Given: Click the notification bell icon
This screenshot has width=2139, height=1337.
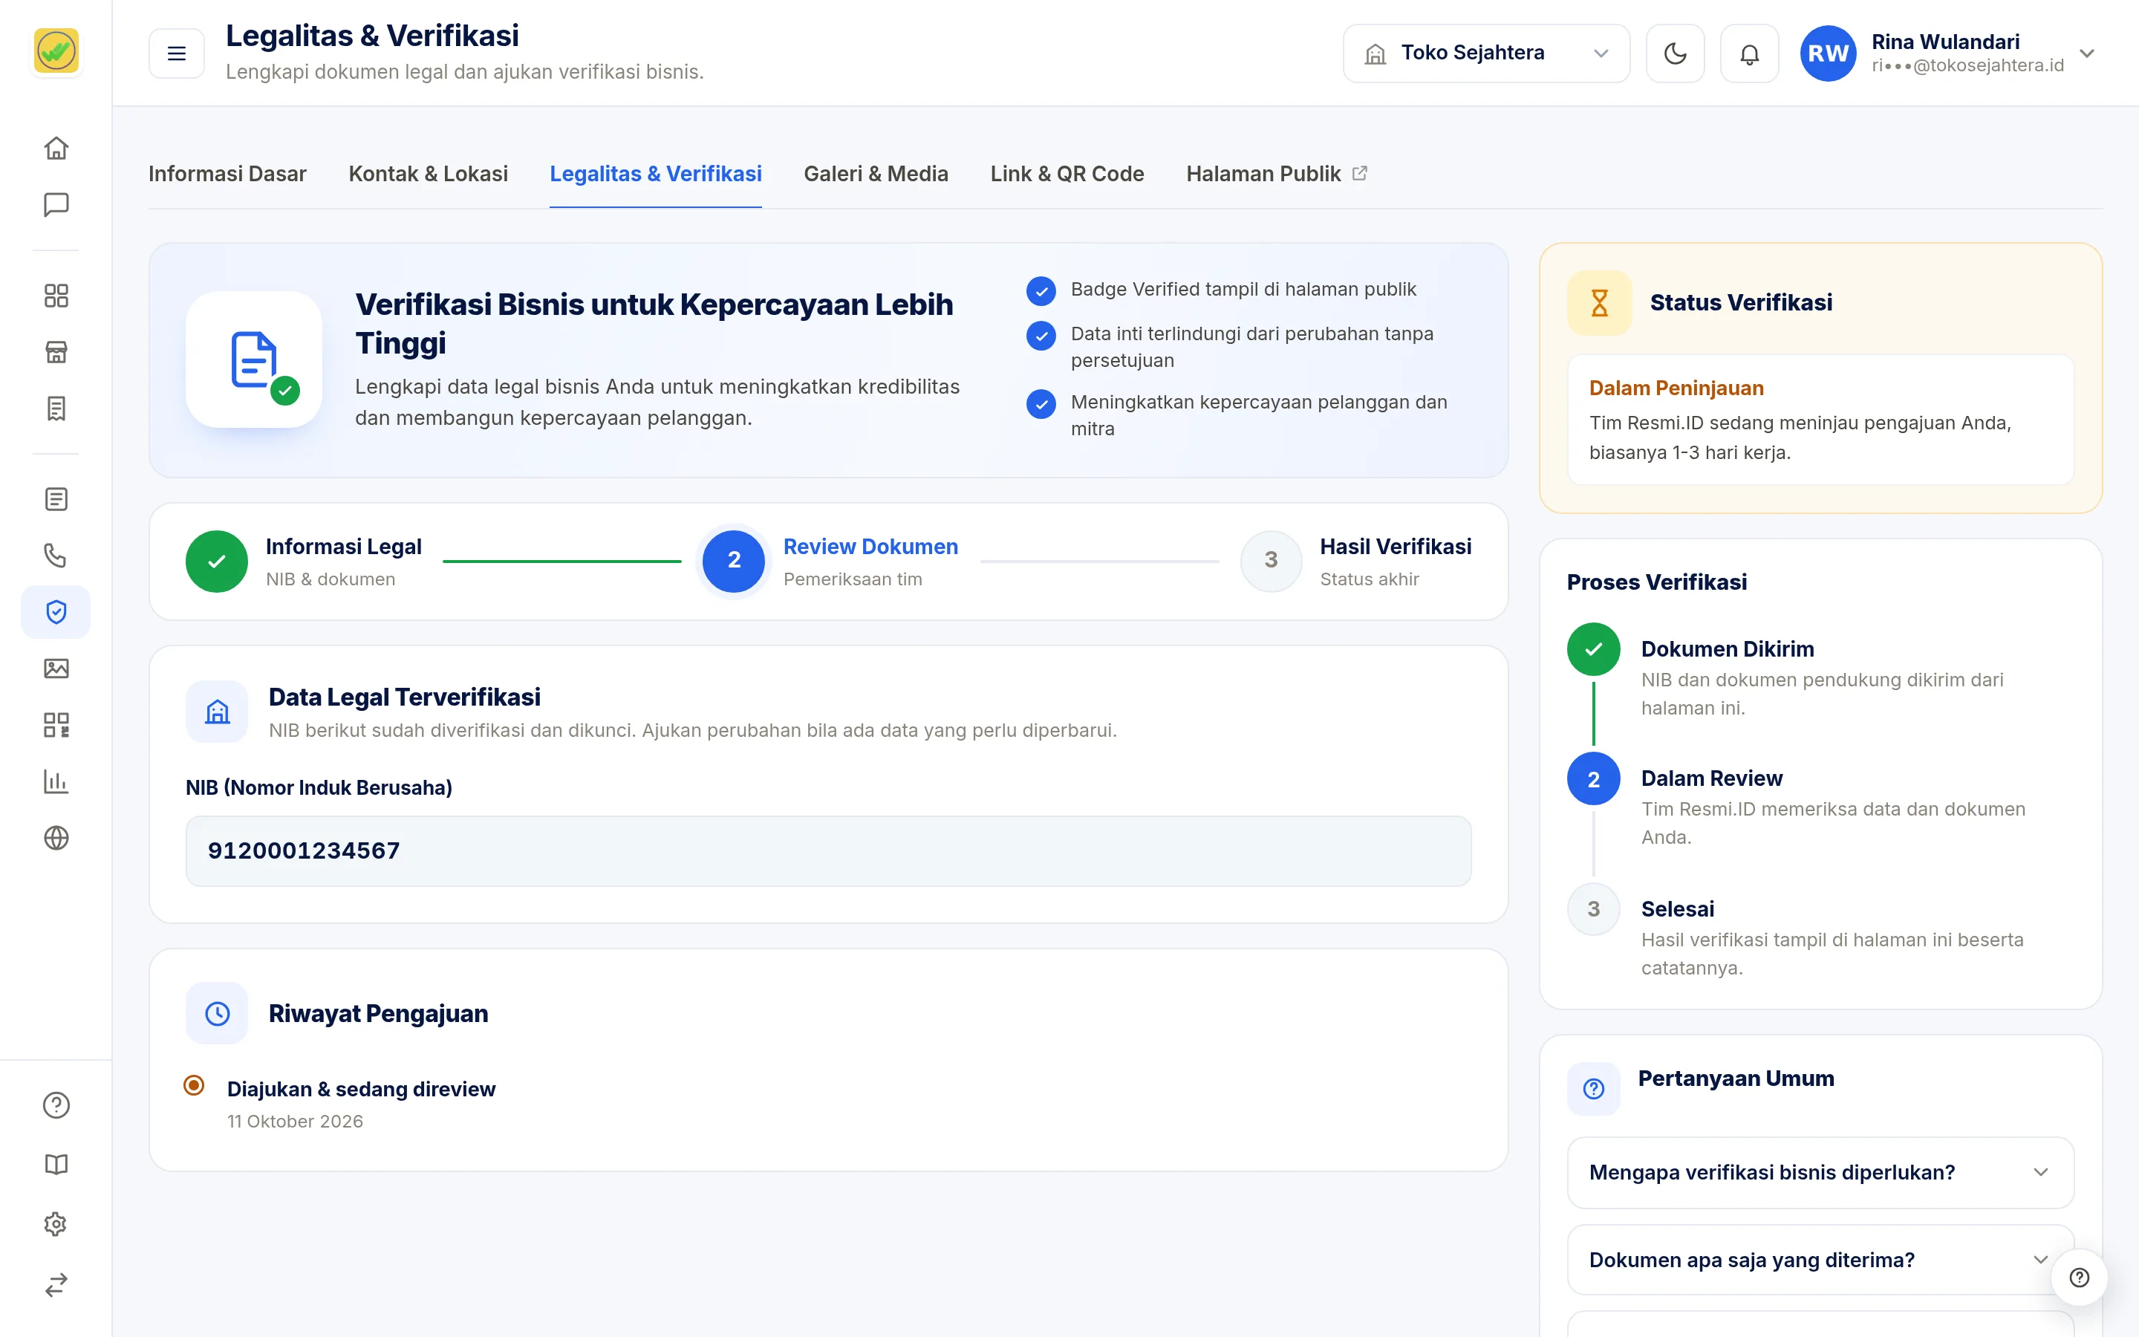Looking at the screenshot, I should 1749,54.
